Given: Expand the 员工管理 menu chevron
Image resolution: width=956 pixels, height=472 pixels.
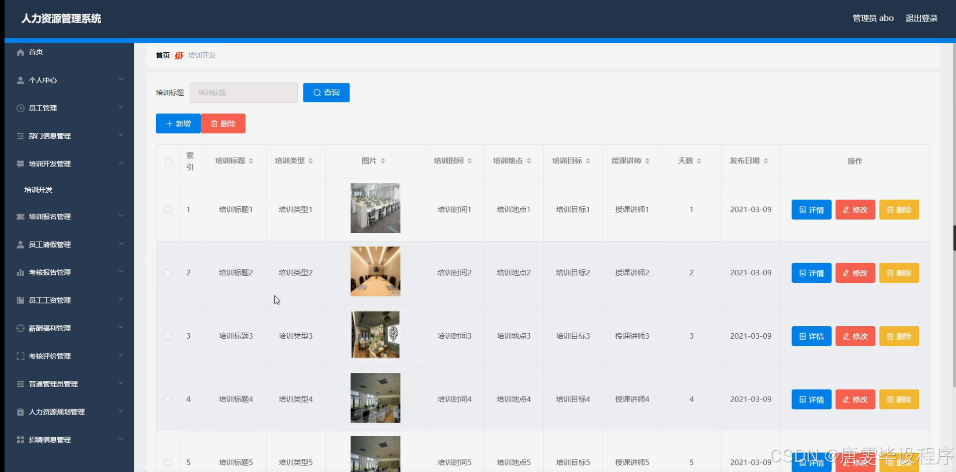Looking at the screenshot, I should (x=121, y=108).
